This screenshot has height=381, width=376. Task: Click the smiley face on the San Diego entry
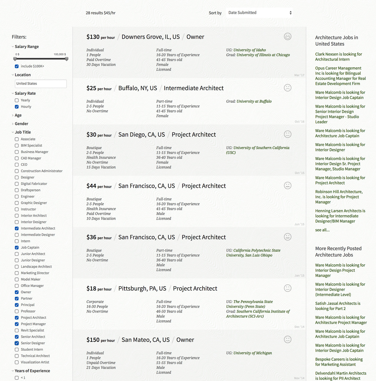click(288, 134)
